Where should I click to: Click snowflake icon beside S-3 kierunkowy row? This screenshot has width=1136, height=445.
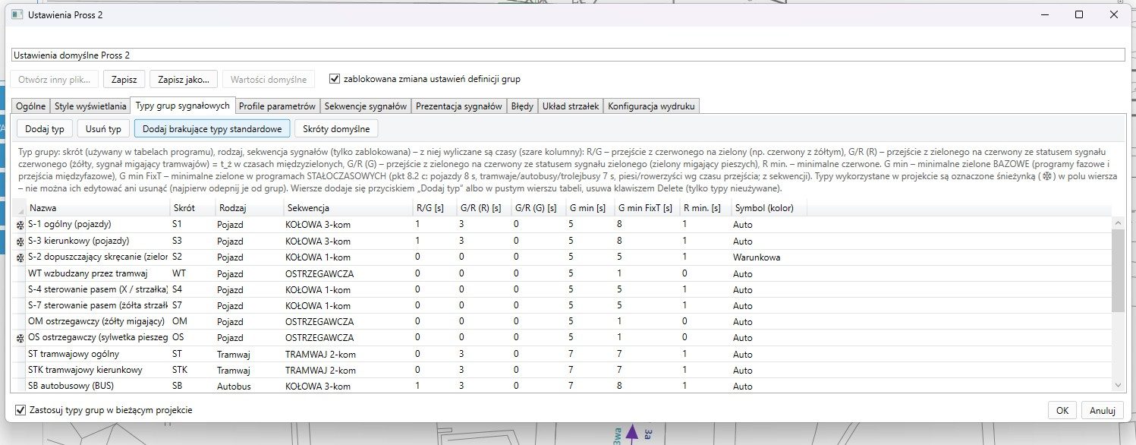(x=20, y=241)
